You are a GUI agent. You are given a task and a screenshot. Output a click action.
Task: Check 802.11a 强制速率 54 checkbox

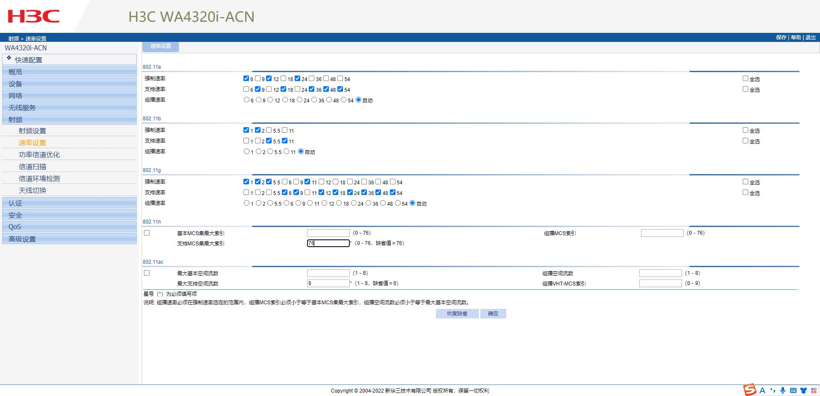click(x=340, y=79)
